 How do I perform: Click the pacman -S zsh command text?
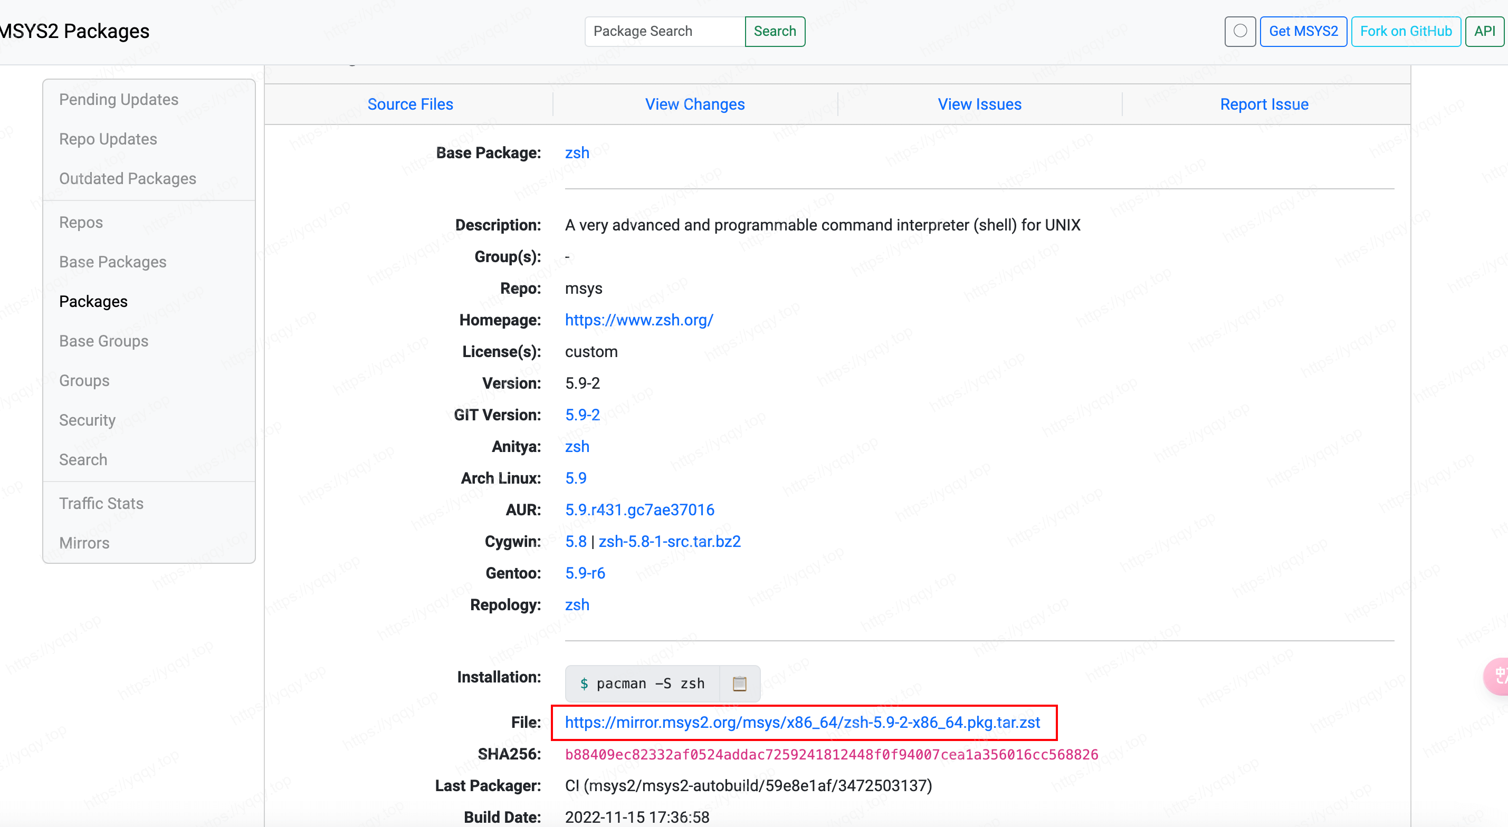point(651,683)
